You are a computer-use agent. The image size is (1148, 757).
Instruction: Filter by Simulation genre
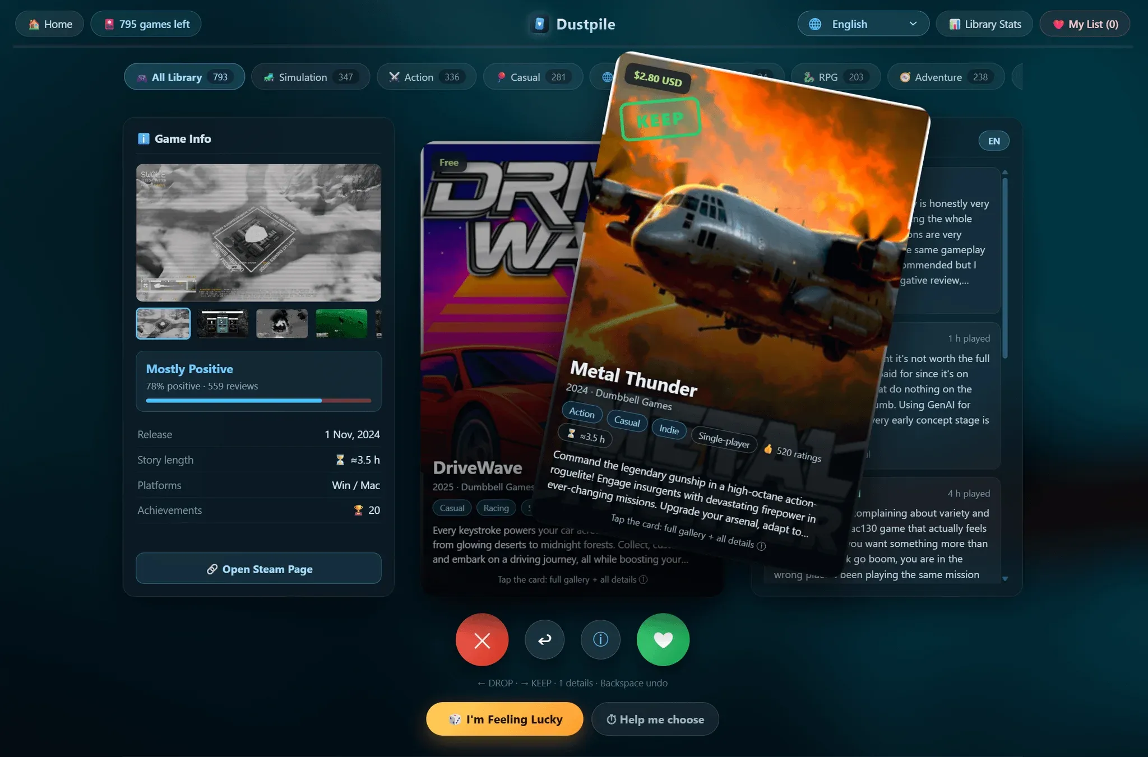coord(311,77)
